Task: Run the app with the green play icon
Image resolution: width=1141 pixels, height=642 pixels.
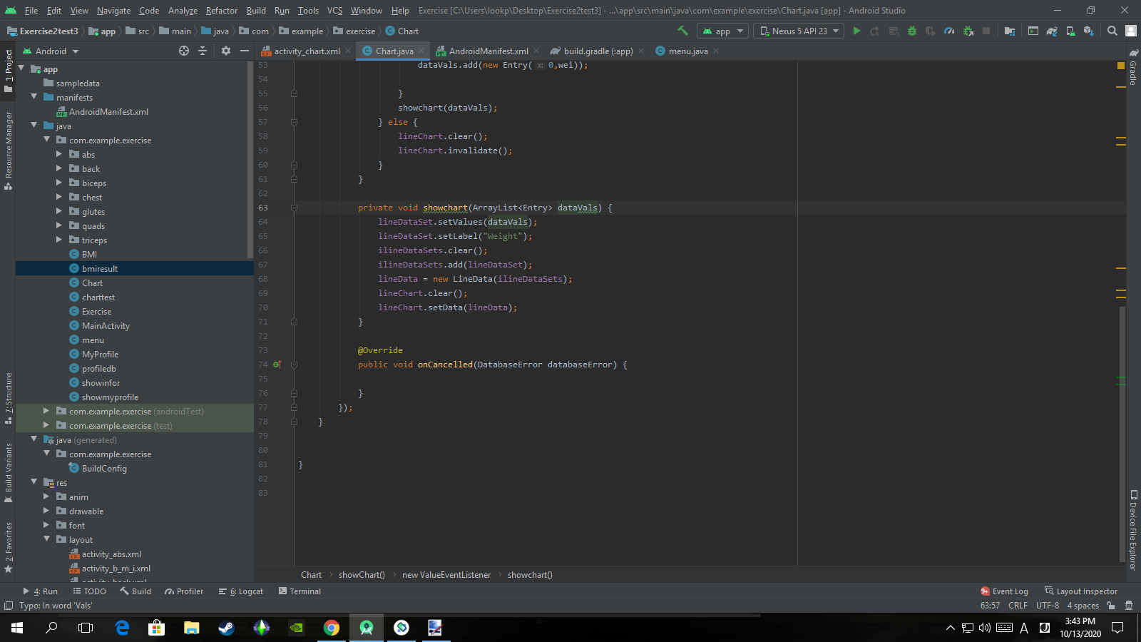Action: 856,31
